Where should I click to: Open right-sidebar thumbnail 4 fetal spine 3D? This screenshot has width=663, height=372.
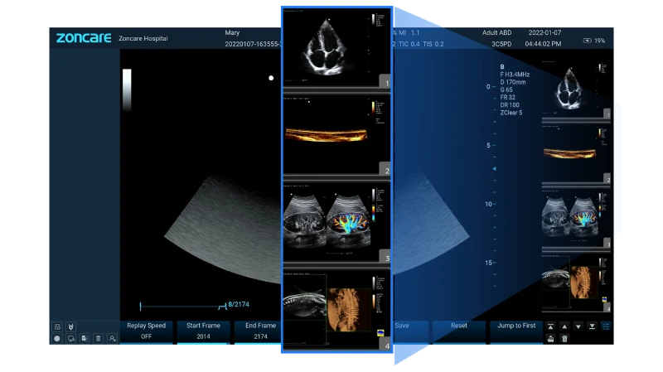576,283
